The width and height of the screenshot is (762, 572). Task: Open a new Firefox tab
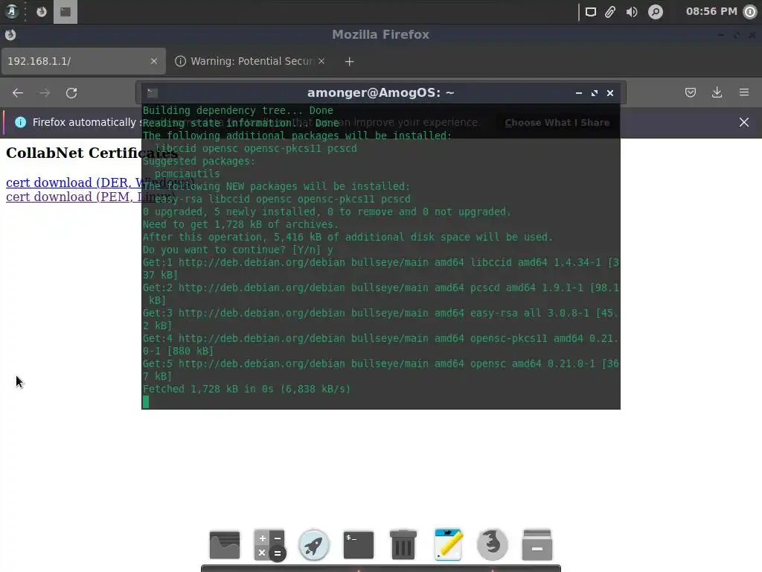pyautogui.click(x=350, y=61)
